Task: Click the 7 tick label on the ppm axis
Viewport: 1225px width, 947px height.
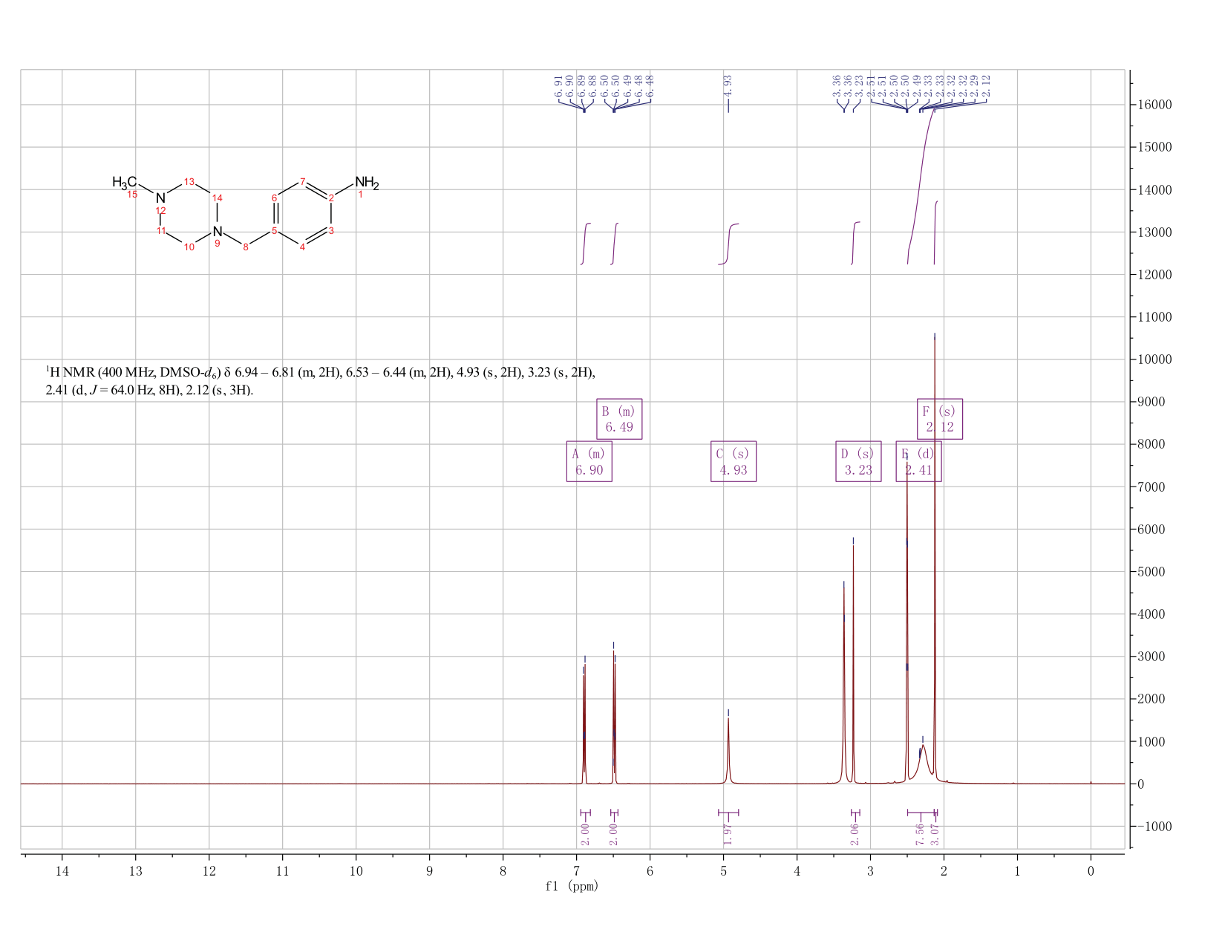Action: coord(577,870)
